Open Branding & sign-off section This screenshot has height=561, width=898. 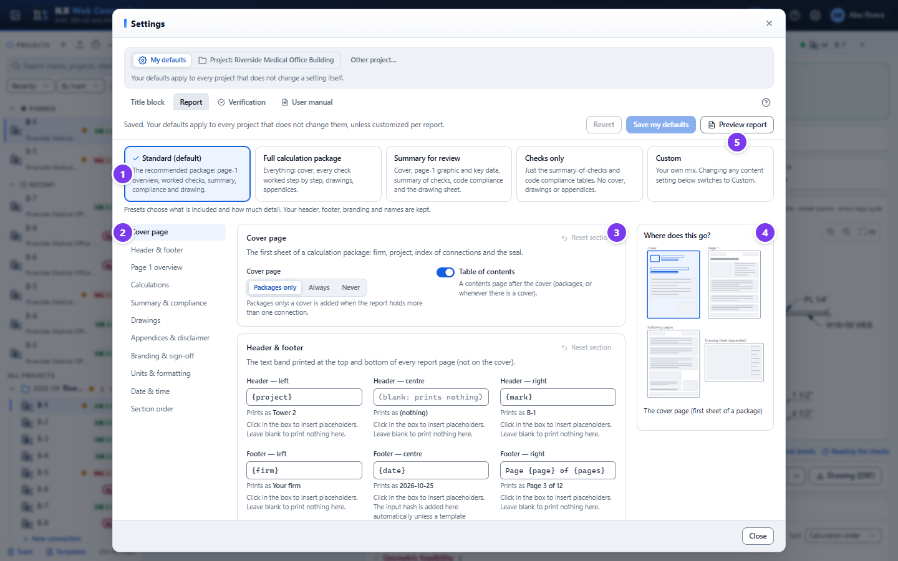pyautogui.click(x=175, y=356)
